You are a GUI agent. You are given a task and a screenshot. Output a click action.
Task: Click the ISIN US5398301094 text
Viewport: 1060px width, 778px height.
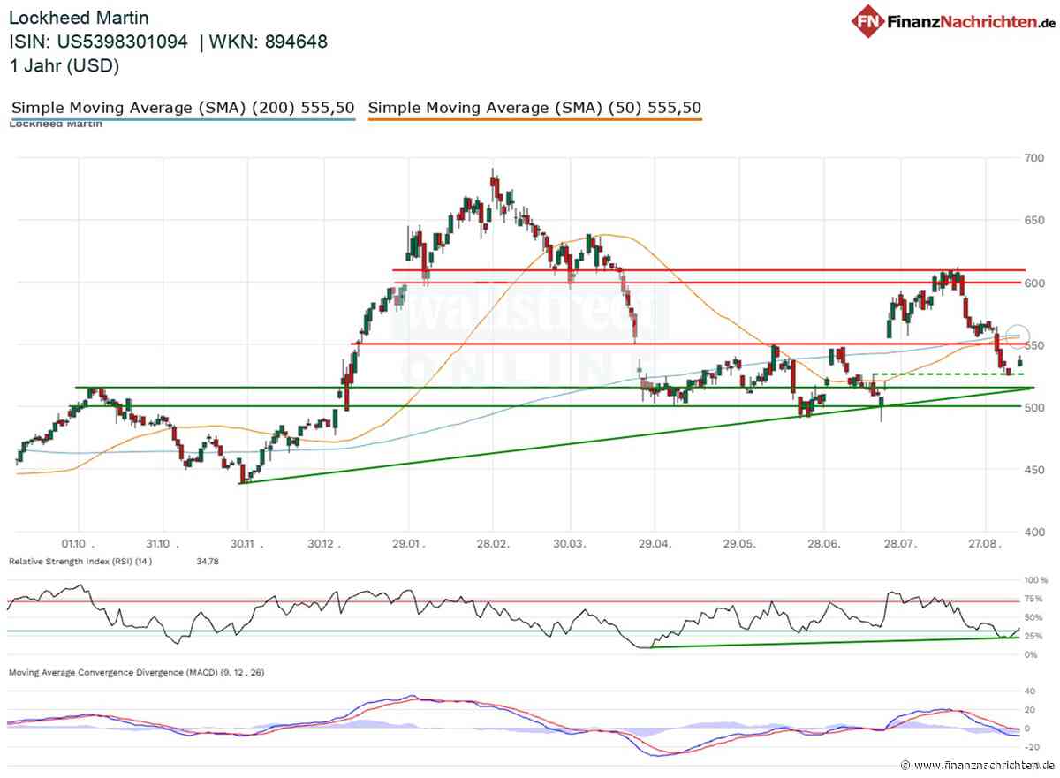(x=98, y=41)
